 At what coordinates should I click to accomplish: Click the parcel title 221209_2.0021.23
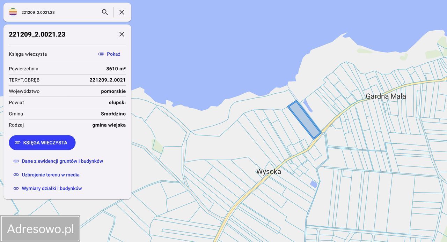[37, 34]
